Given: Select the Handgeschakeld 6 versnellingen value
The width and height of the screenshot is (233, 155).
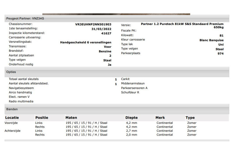Looking at the screenshot, I should point(86,42).
